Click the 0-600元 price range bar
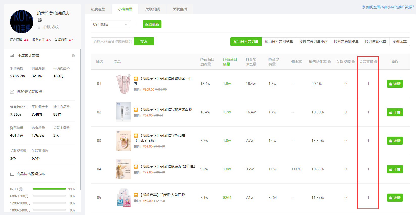Image resolution: width=416 pixels, height=215 pixels. click(x=49, y=189)
